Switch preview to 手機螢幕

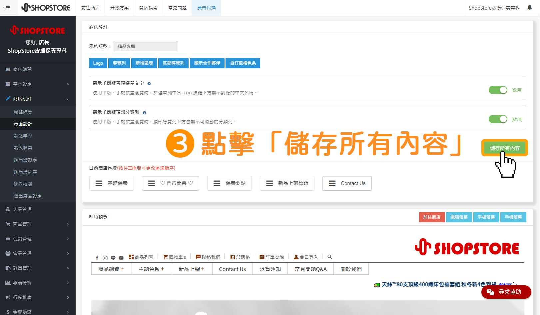point(513,217)
